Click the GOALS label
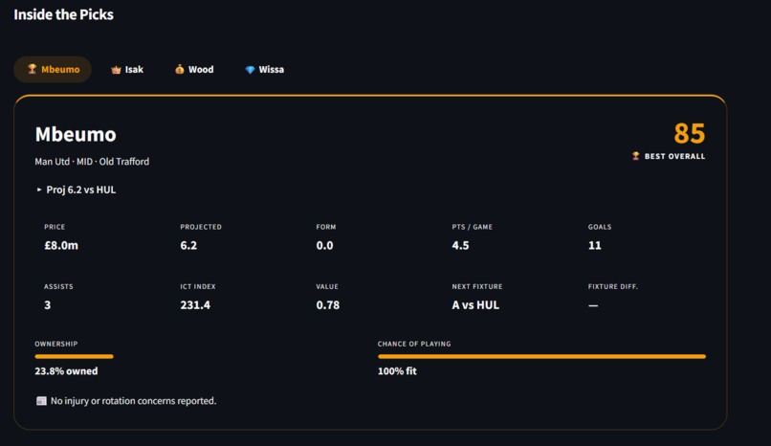This screenshot has height=446, width=771. point(600,227)
